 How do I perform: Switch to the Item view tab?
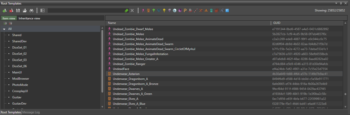(x=9, y=18)
